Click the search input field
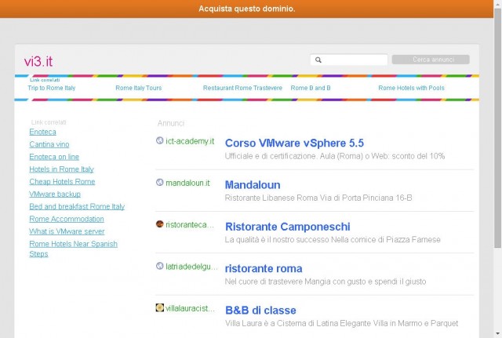Screen dimensions: 502x338 348,60
